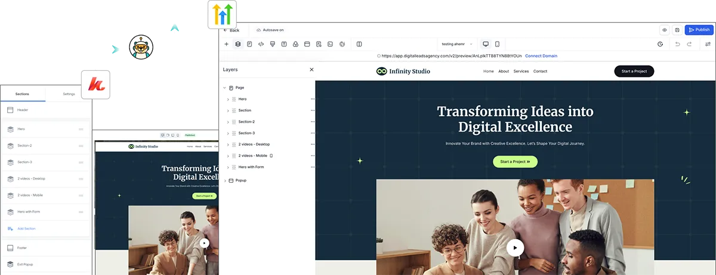Go Back with the arrow button

tap(232, 30)
